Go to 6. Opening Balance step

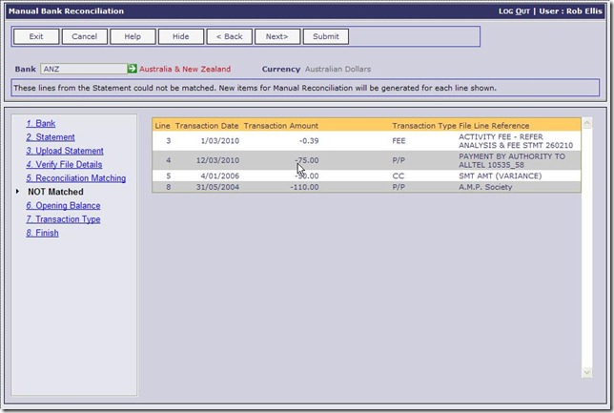63,205
